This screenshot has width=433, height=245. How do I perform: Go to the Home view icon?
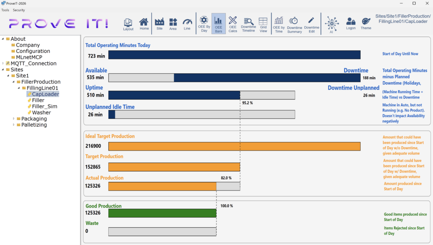click(144, 24)
